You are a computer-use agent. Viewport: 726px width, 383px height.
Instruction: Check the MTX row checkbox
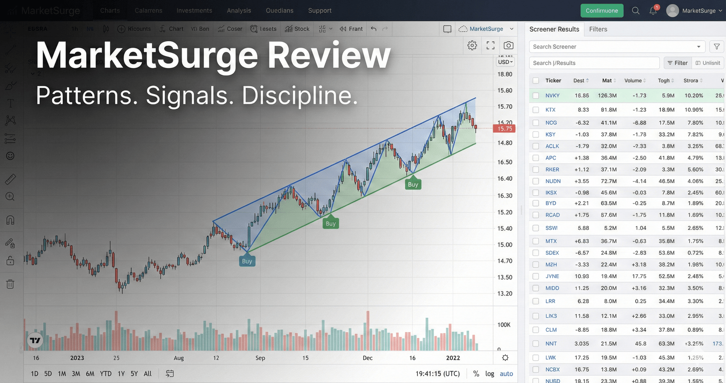click(x=536, y=241)
